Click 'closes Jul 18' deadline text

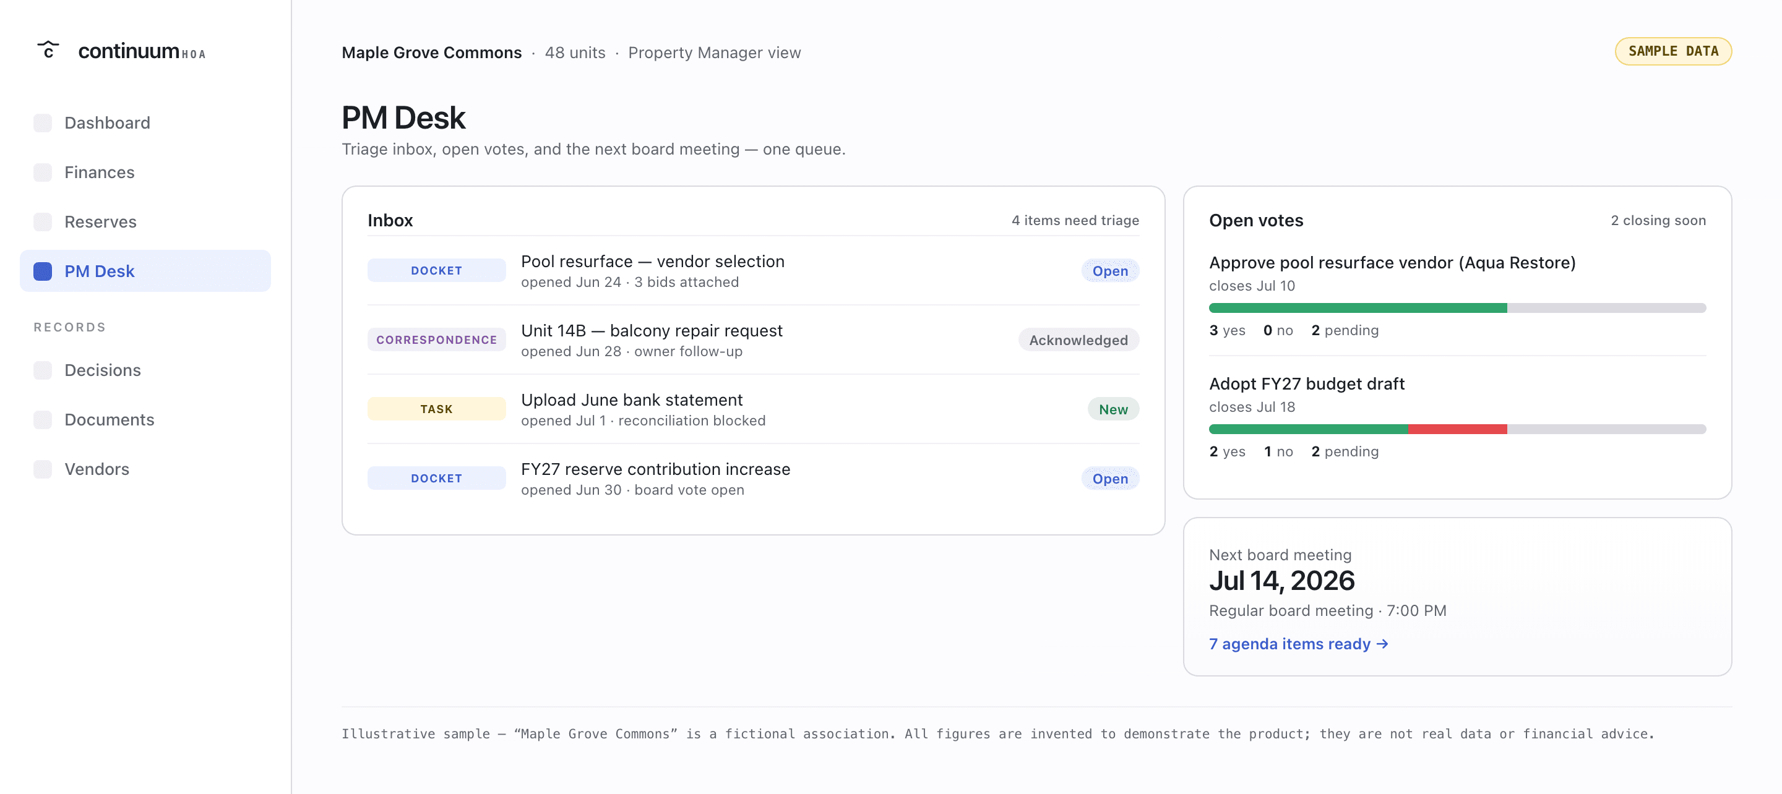point(1251,407)
